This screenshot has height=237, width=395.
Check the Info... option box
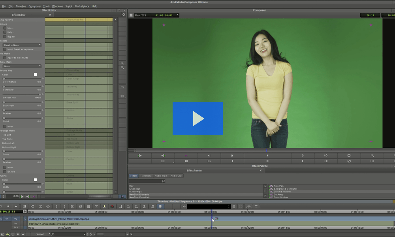pyautogui.click(x=5, y=28)
